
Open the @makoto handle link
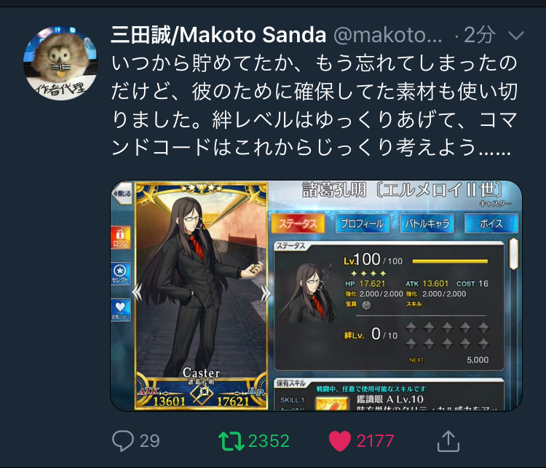(x=387, y=35)
